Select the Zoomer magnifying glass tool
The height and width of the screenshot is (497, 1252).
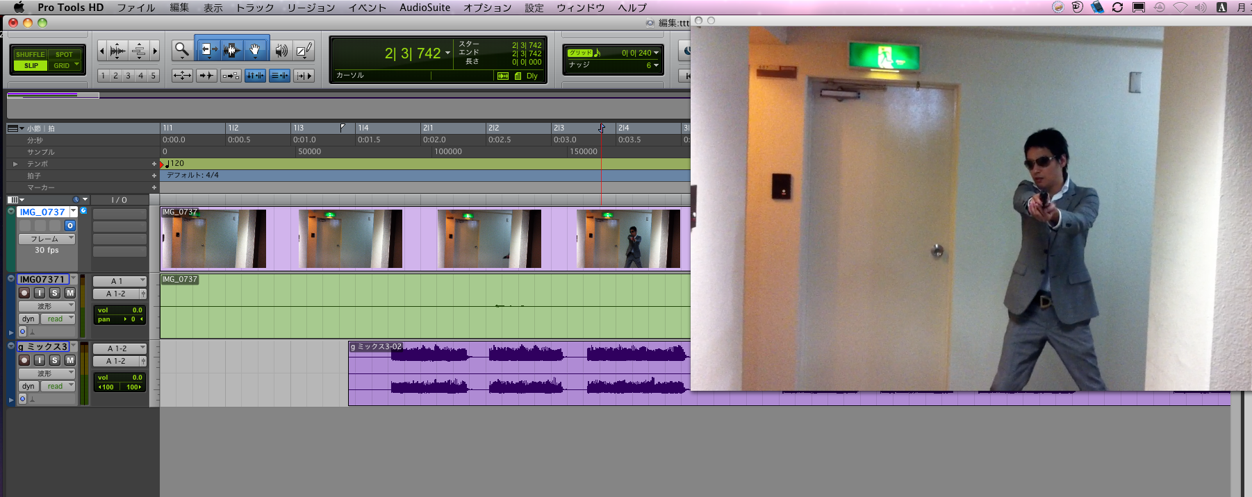182,50
